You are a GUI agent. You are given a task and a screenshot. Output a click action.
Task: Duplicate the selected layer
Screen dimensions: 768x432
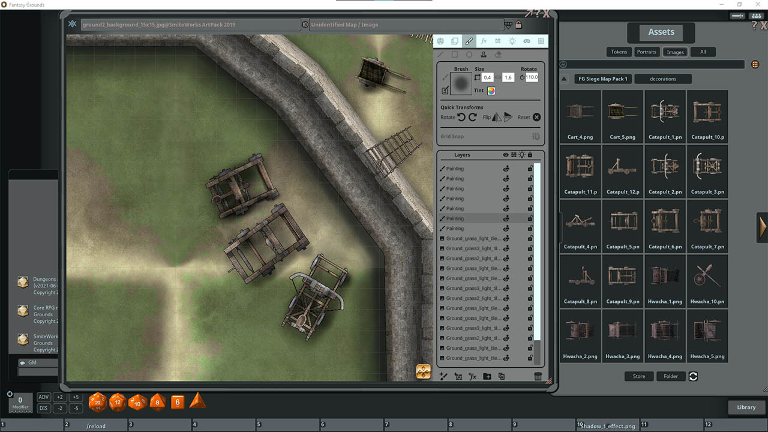click(502, 376)
